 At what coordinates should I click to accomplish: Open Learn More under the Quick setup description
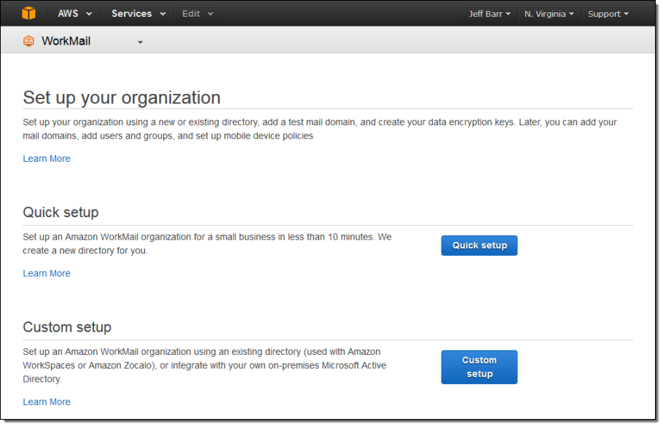click(47, 273)
